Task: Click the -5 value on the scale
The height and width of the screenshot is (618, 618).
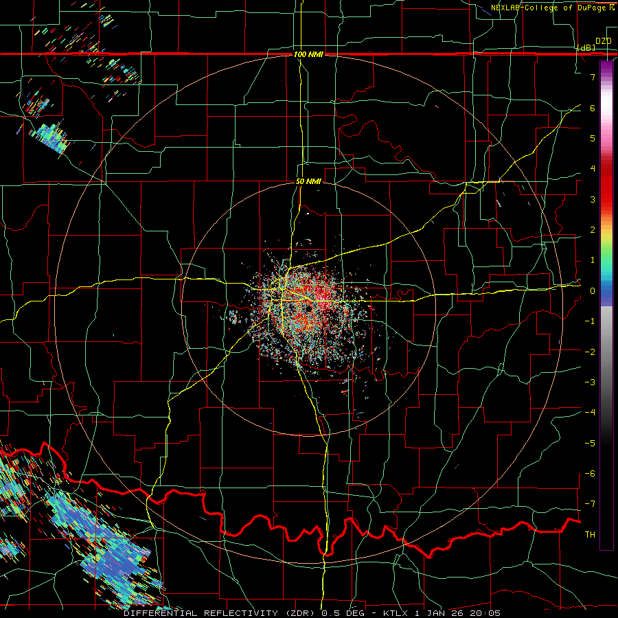Action: point(590,444)
